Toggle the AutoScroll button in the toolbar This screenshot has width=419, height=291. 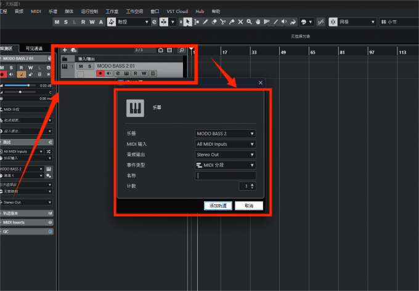click(x=163, y=22)
